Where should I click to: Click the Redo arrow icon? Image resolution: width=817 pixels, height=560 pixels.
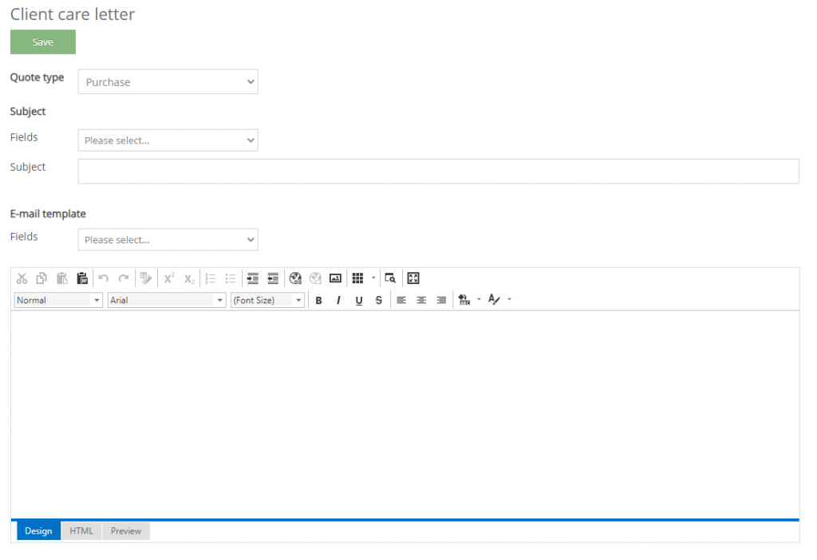(124, 278)
